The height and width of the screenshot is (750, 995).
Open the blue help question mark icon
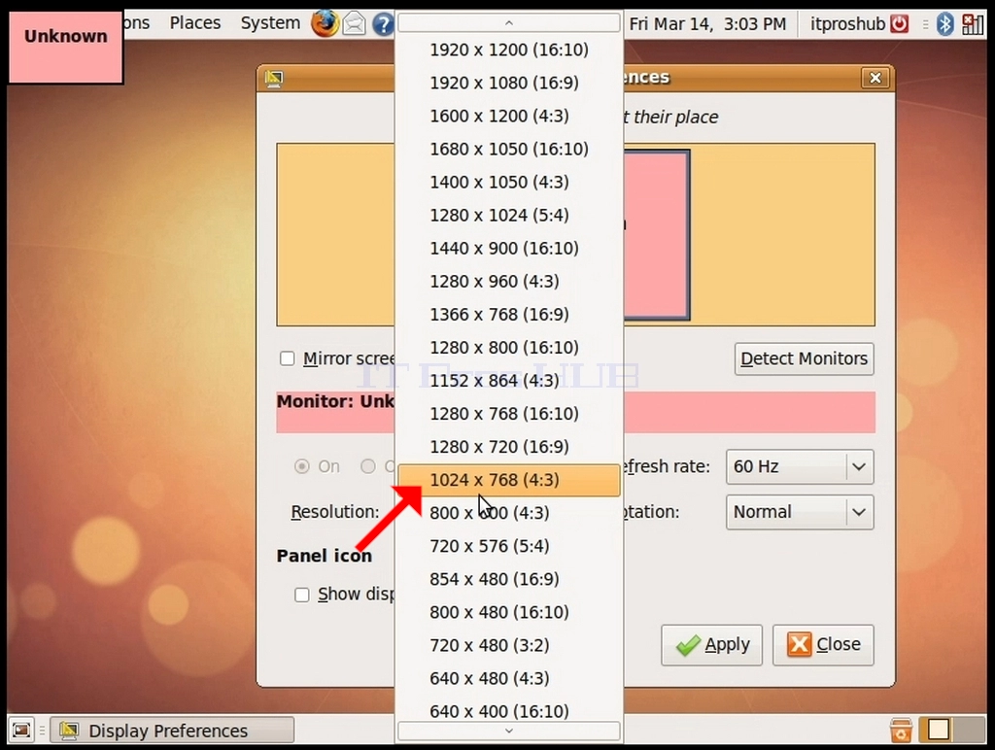click(383, 24)
